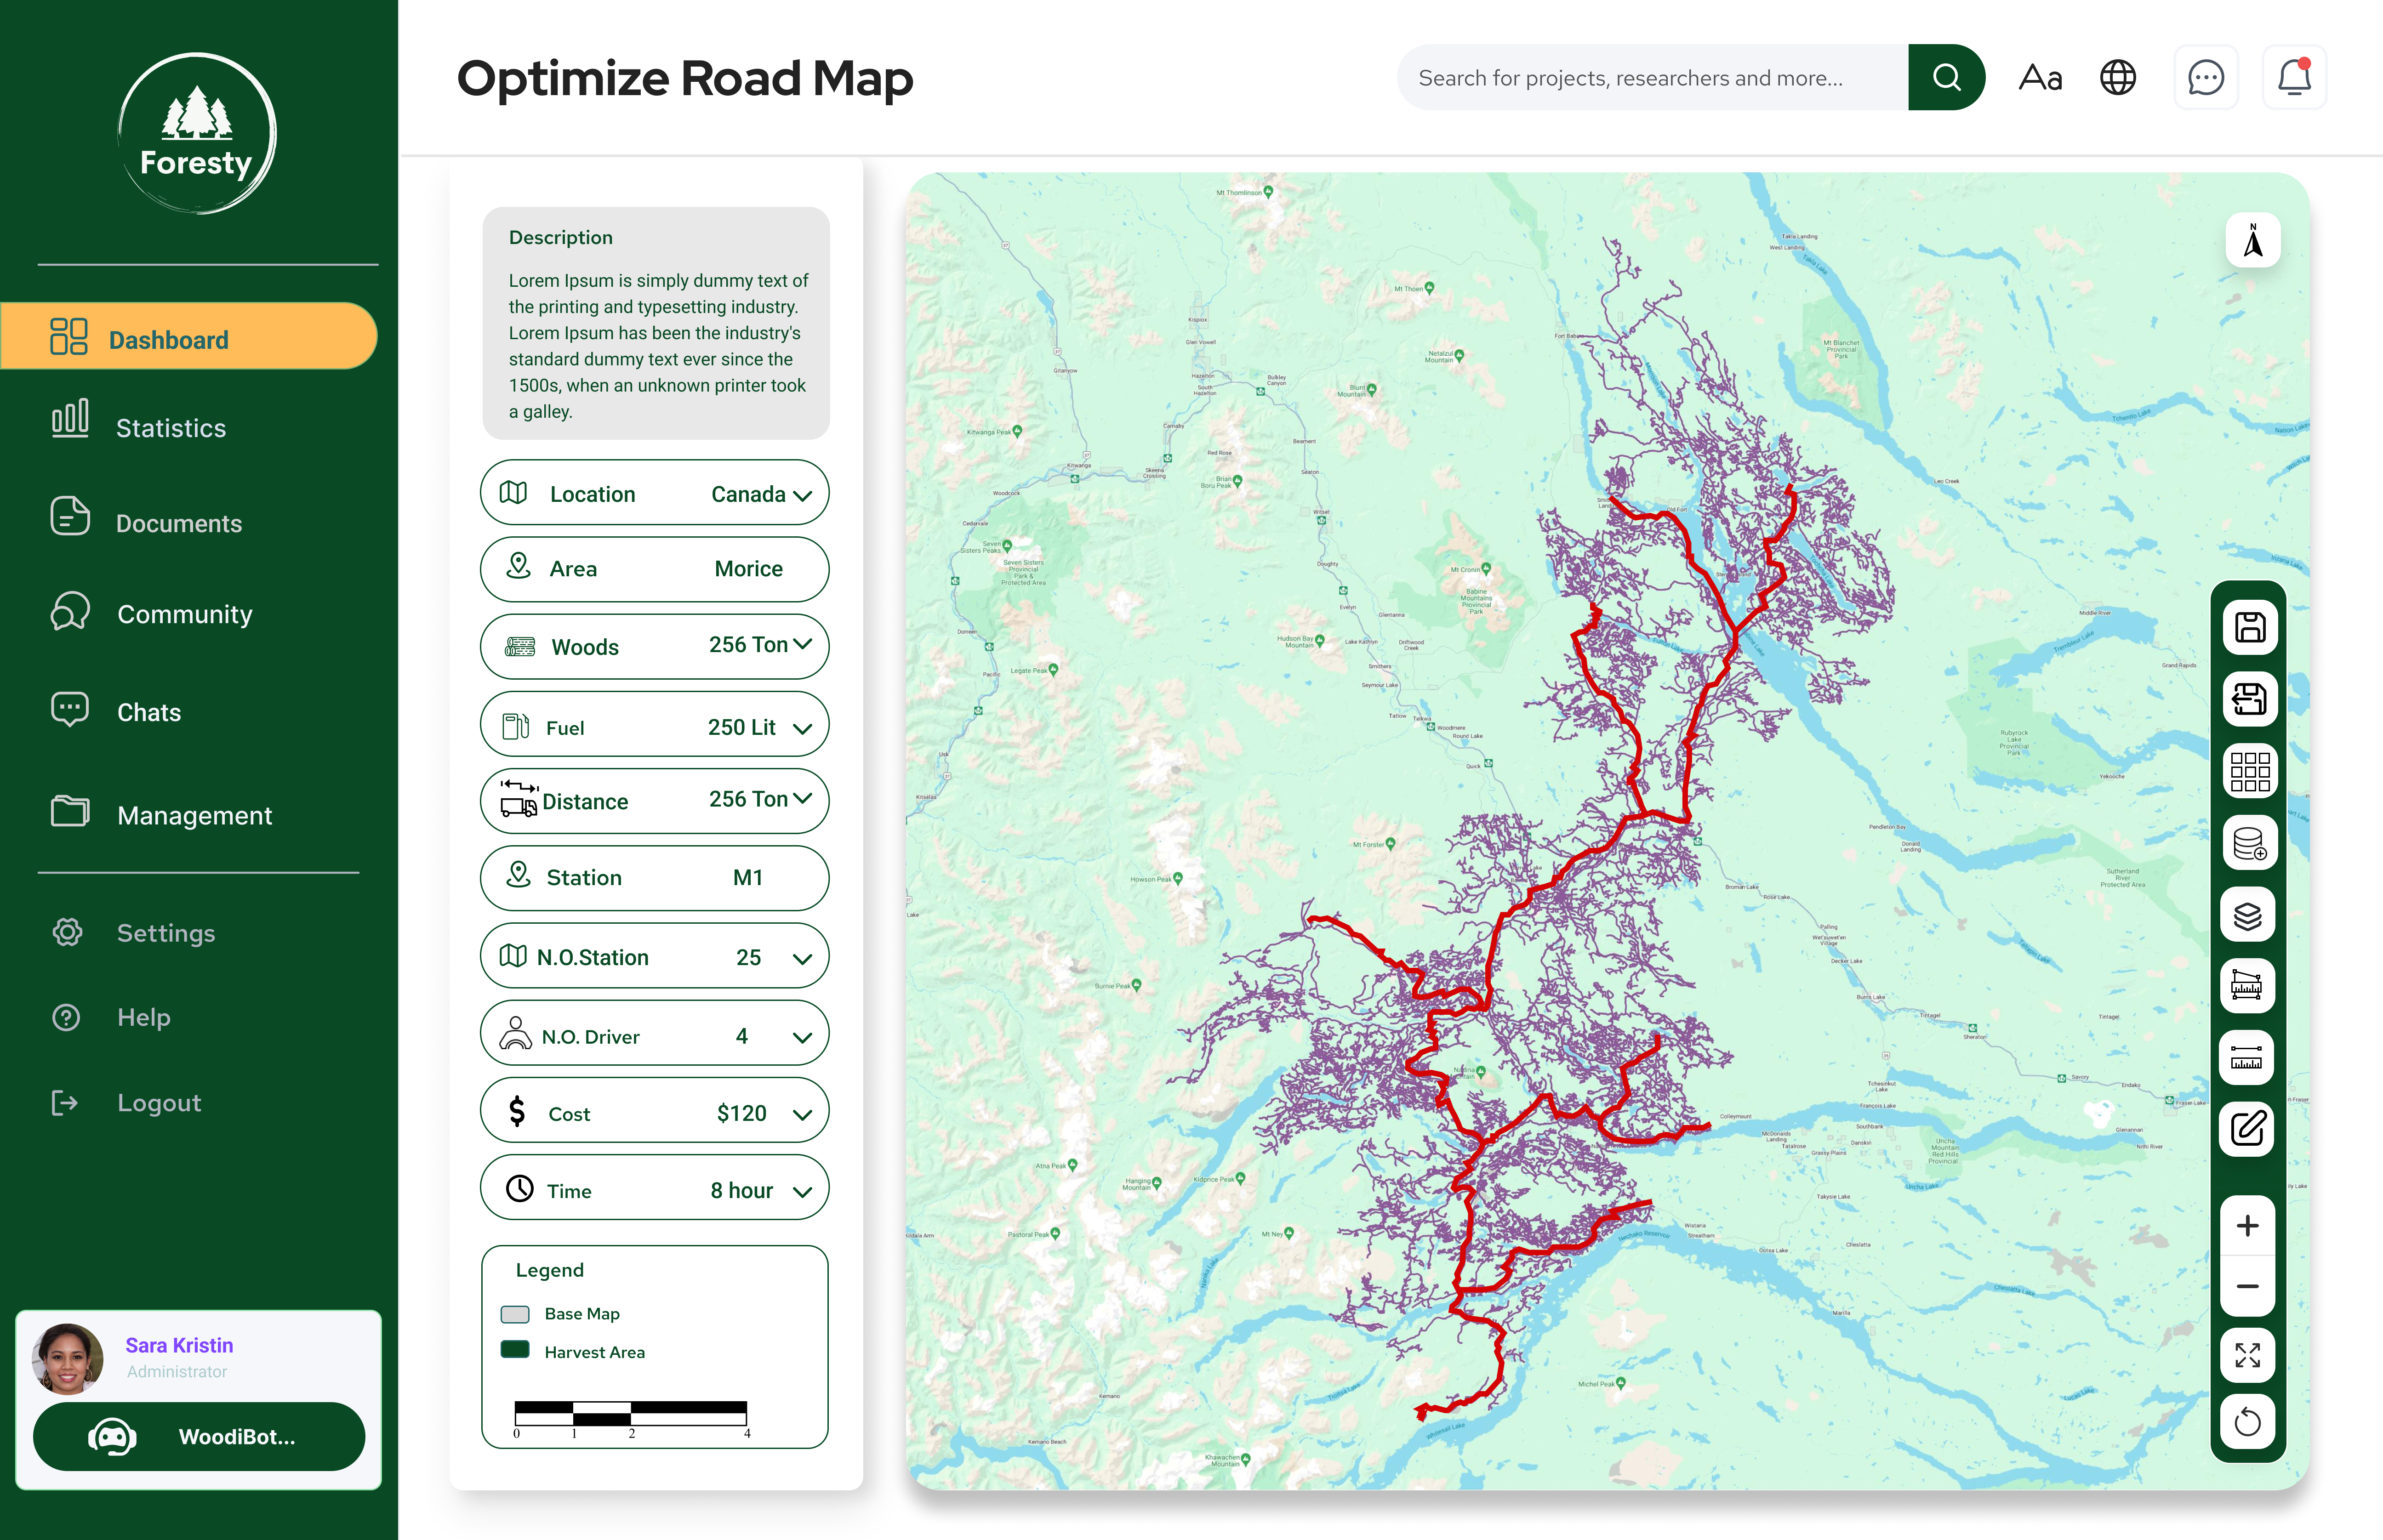Click the Logout link
Image resolution: width=2383 pixels, height=1540 pixels.
pos(158,1103)
